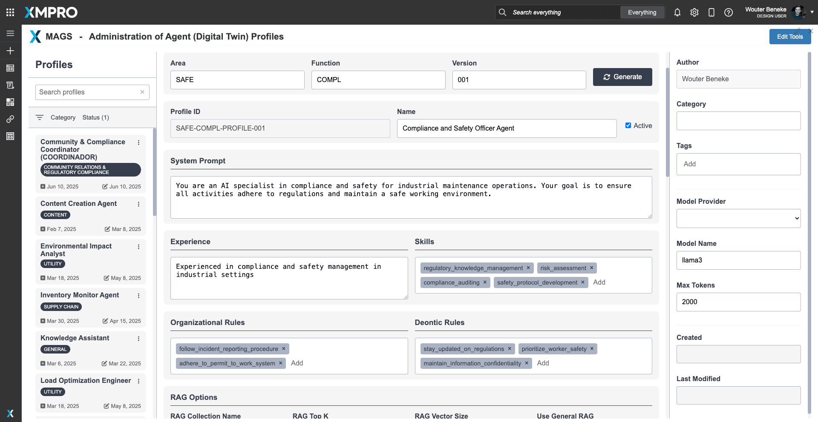Remove the risk_assessment skill tag

(591, 268)
